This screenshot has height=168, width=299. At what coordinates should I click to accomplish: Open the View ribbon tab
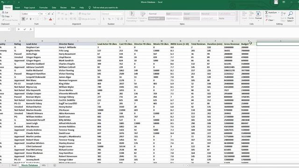click(73, 7)
